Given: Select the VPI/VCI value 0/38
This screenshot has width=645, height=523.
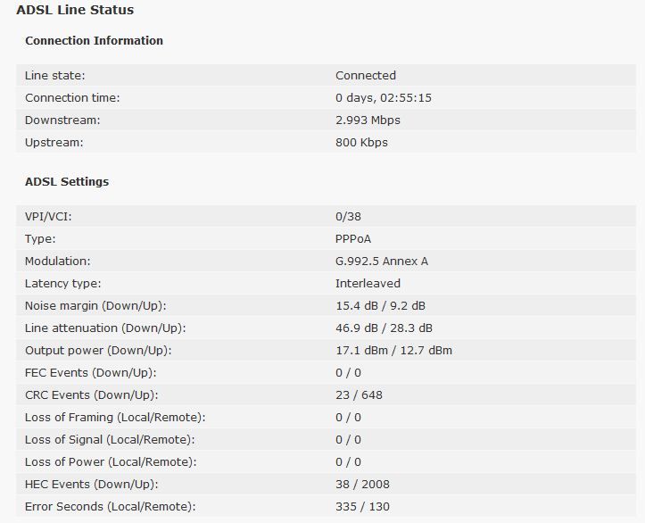Looking at the screenshot, I should [348, 217].
